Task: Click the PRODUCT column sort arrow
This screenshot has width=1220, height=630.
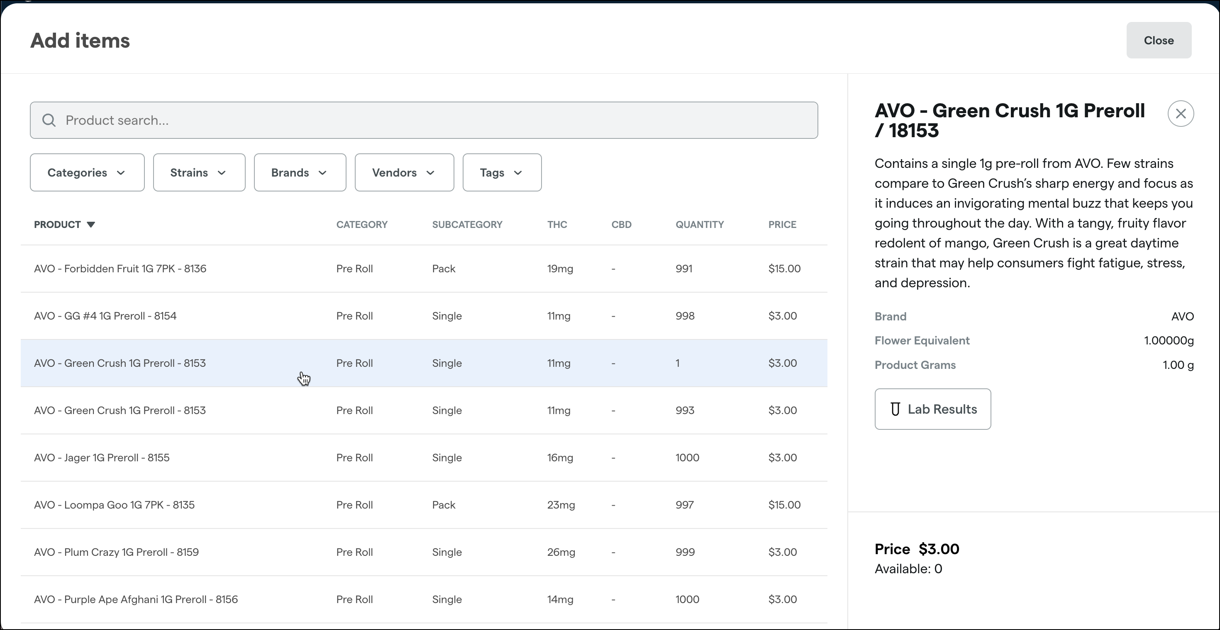Action: 91,225
